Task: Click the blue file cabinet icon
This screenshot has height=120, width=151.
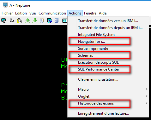Action: tap(57, 21)
